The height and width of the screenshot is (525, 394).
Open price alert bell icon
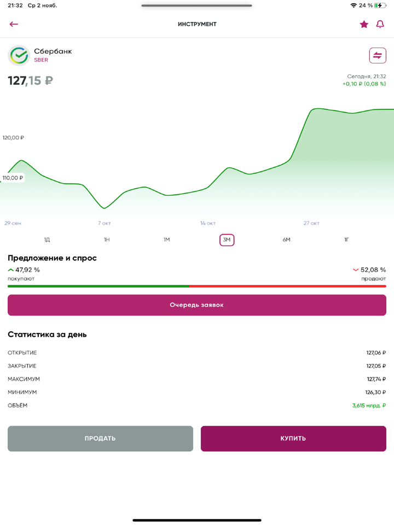click(x=380, y=24)
